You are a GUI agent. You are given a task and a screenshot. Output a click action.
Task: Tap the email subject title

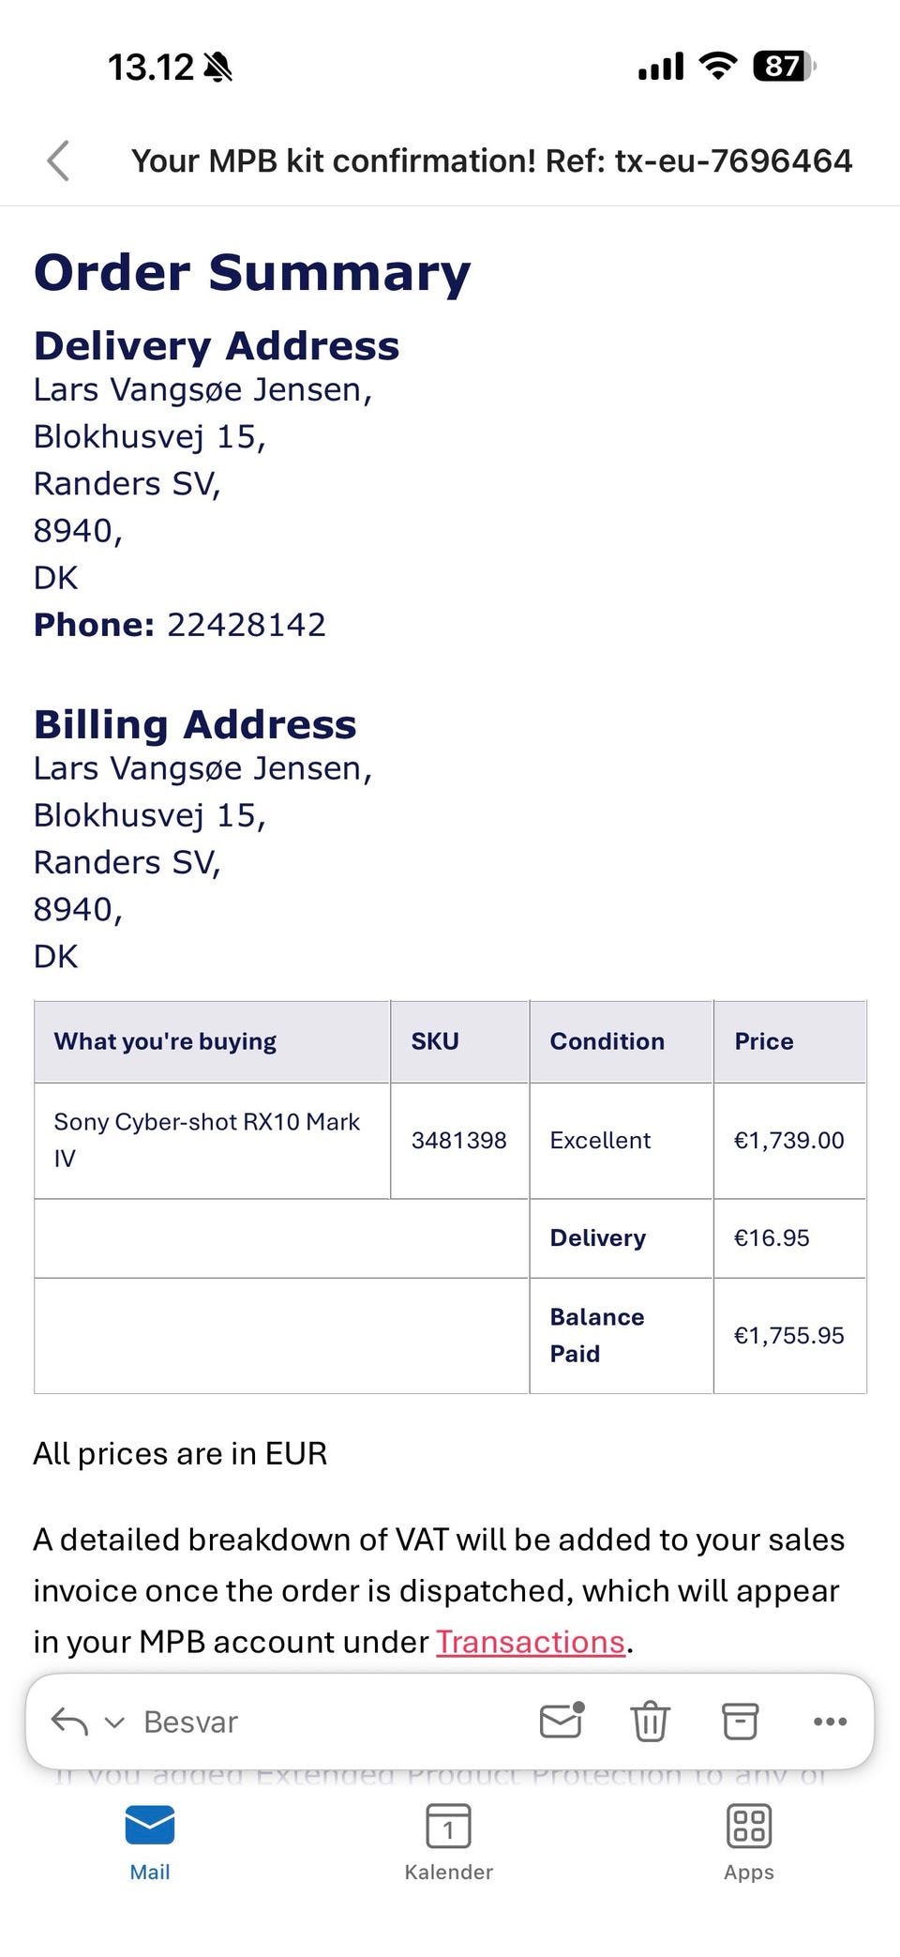(491, 161)
